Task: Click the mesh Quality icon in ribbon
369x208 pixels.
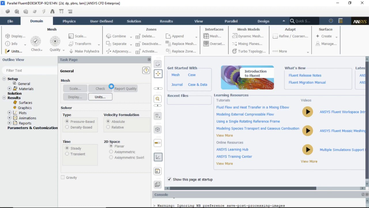Action: pos(55,41)
